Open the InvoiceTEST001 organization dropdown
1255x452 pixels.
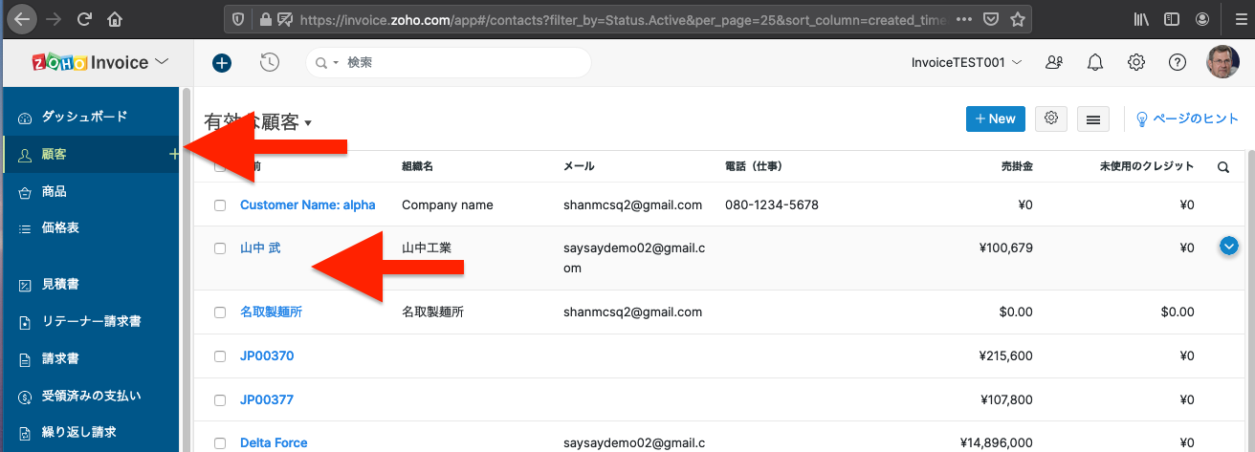point(966,63)
